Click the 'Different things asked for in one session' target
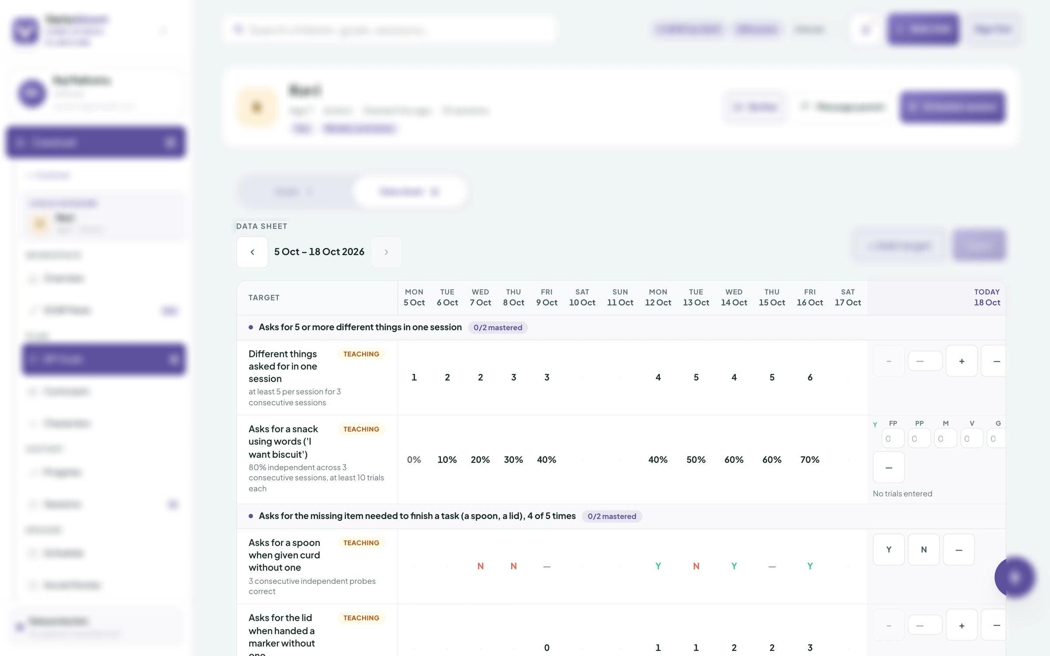The width and height of the screenshot is (1050, 656). [283, 366]
